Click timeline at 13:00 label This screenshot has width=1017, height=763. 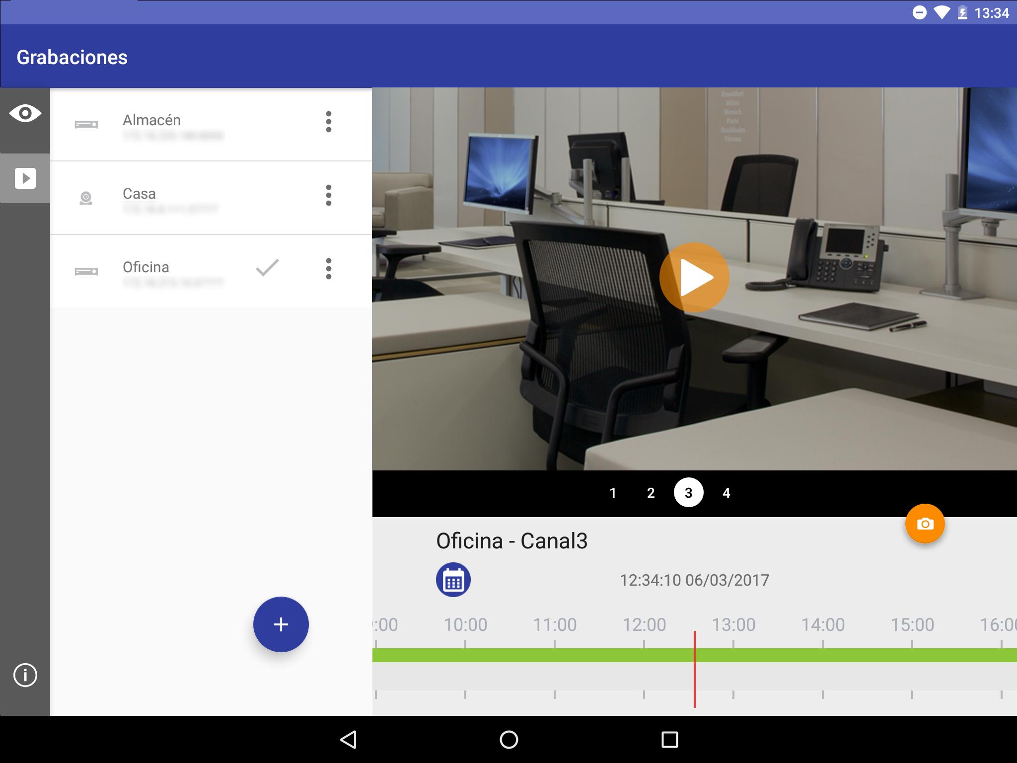[x=733, y=624]
